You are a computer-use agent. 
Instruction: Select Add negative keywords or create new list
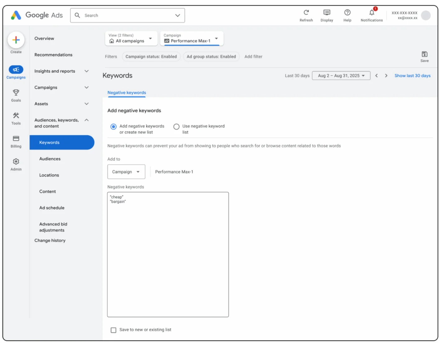pyautogui.click(x=113, y=127)
